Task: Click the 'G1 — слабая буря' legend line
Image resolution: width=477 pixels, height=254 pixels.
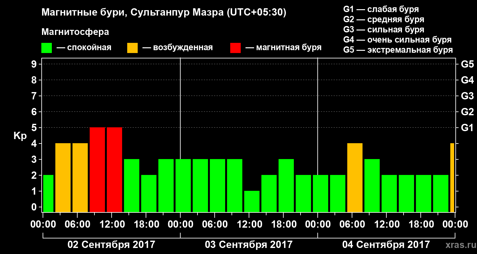Action: (381, 9)
